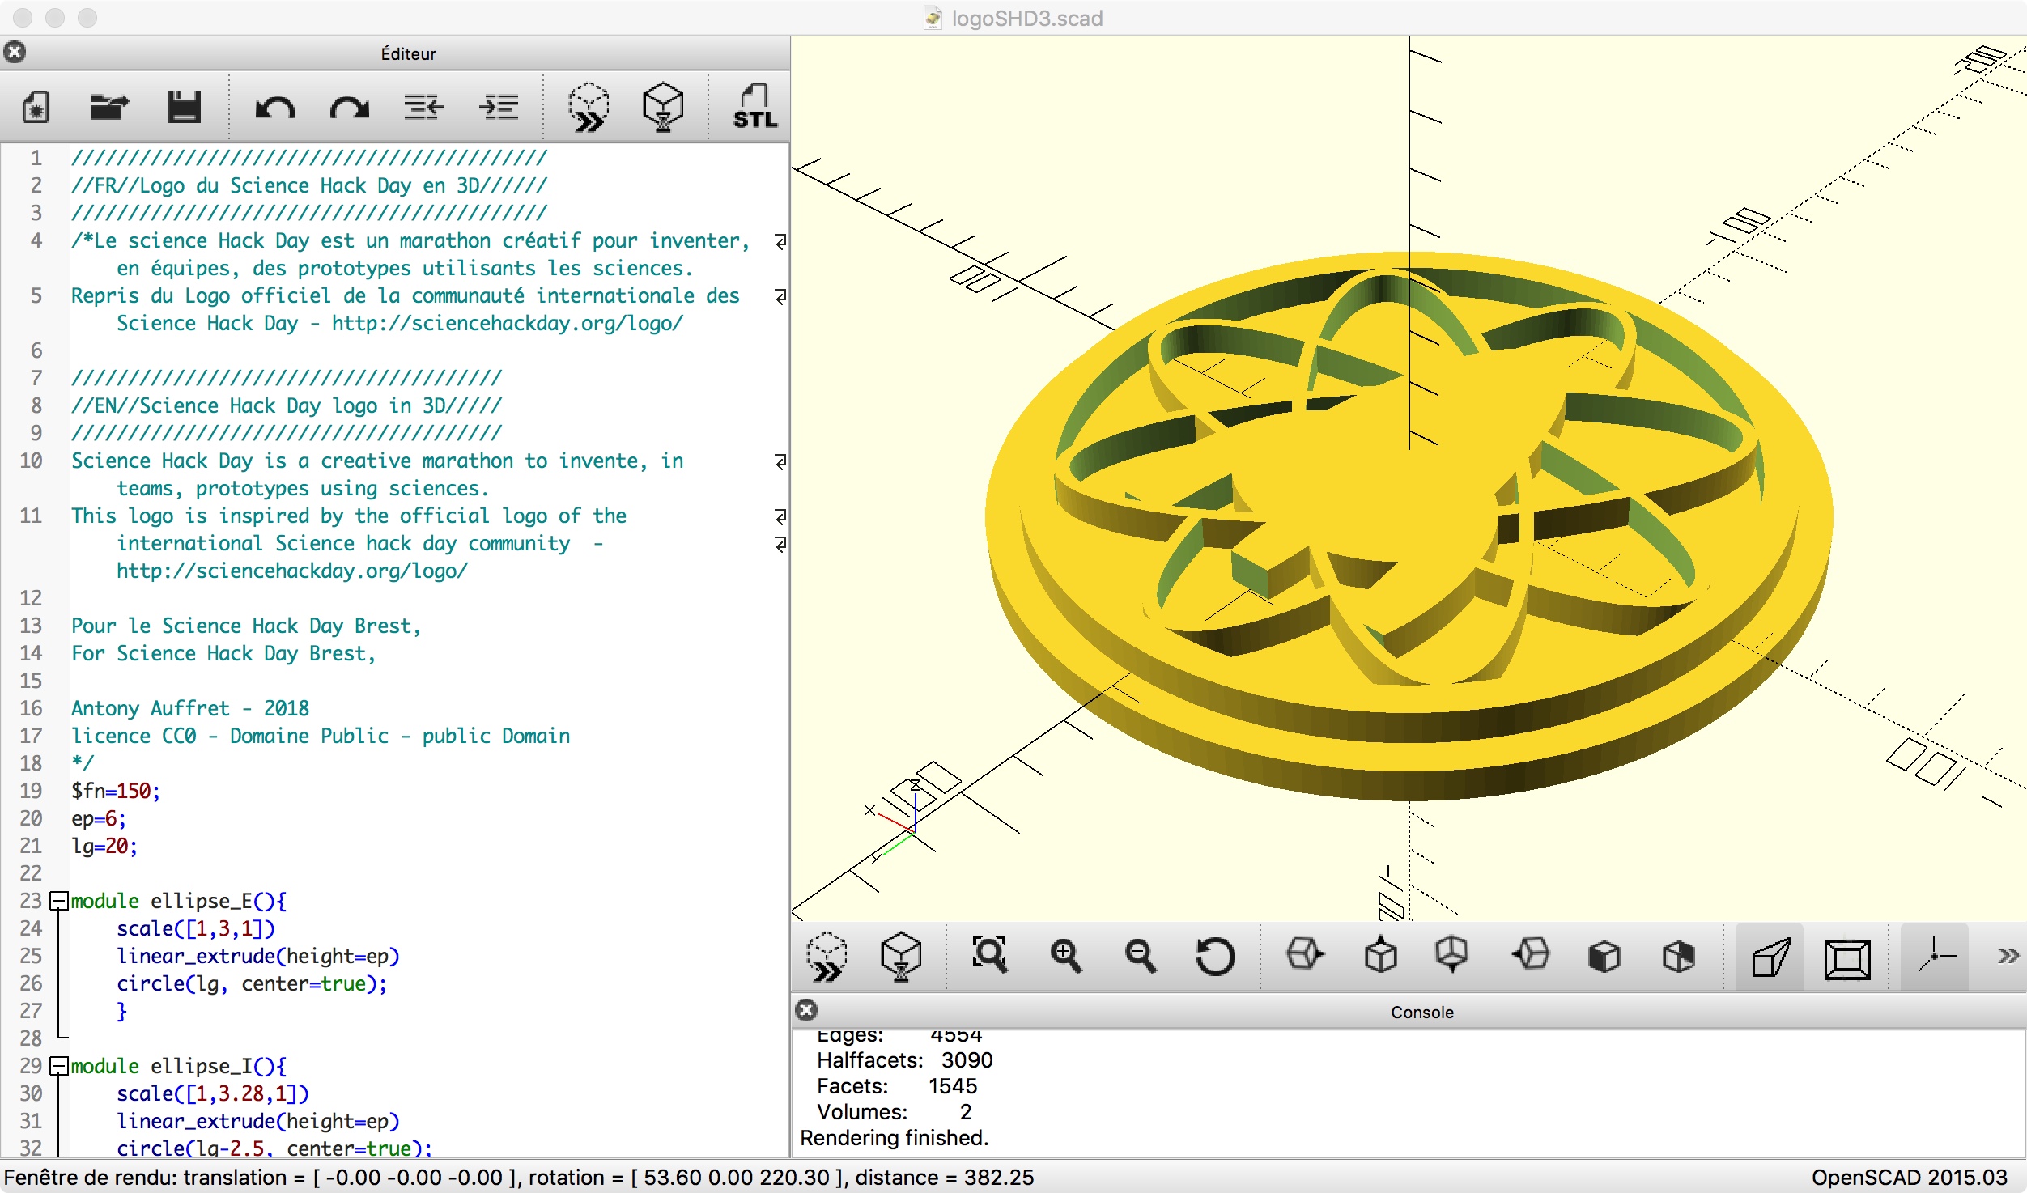The image size is (2027, 1193).
Task: Click the Export as STL icon
Action: pyautogui.click(x=754, y=107)
